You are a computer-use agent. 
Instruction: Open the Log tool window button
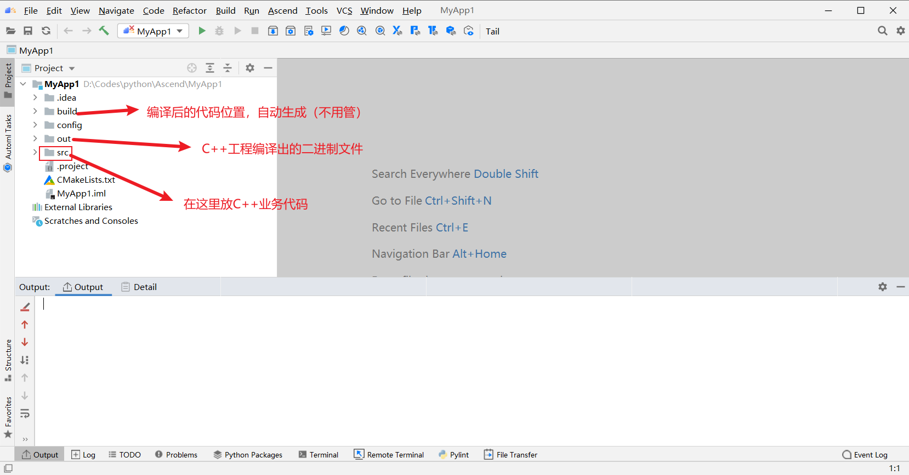click(x=83, y=455)
